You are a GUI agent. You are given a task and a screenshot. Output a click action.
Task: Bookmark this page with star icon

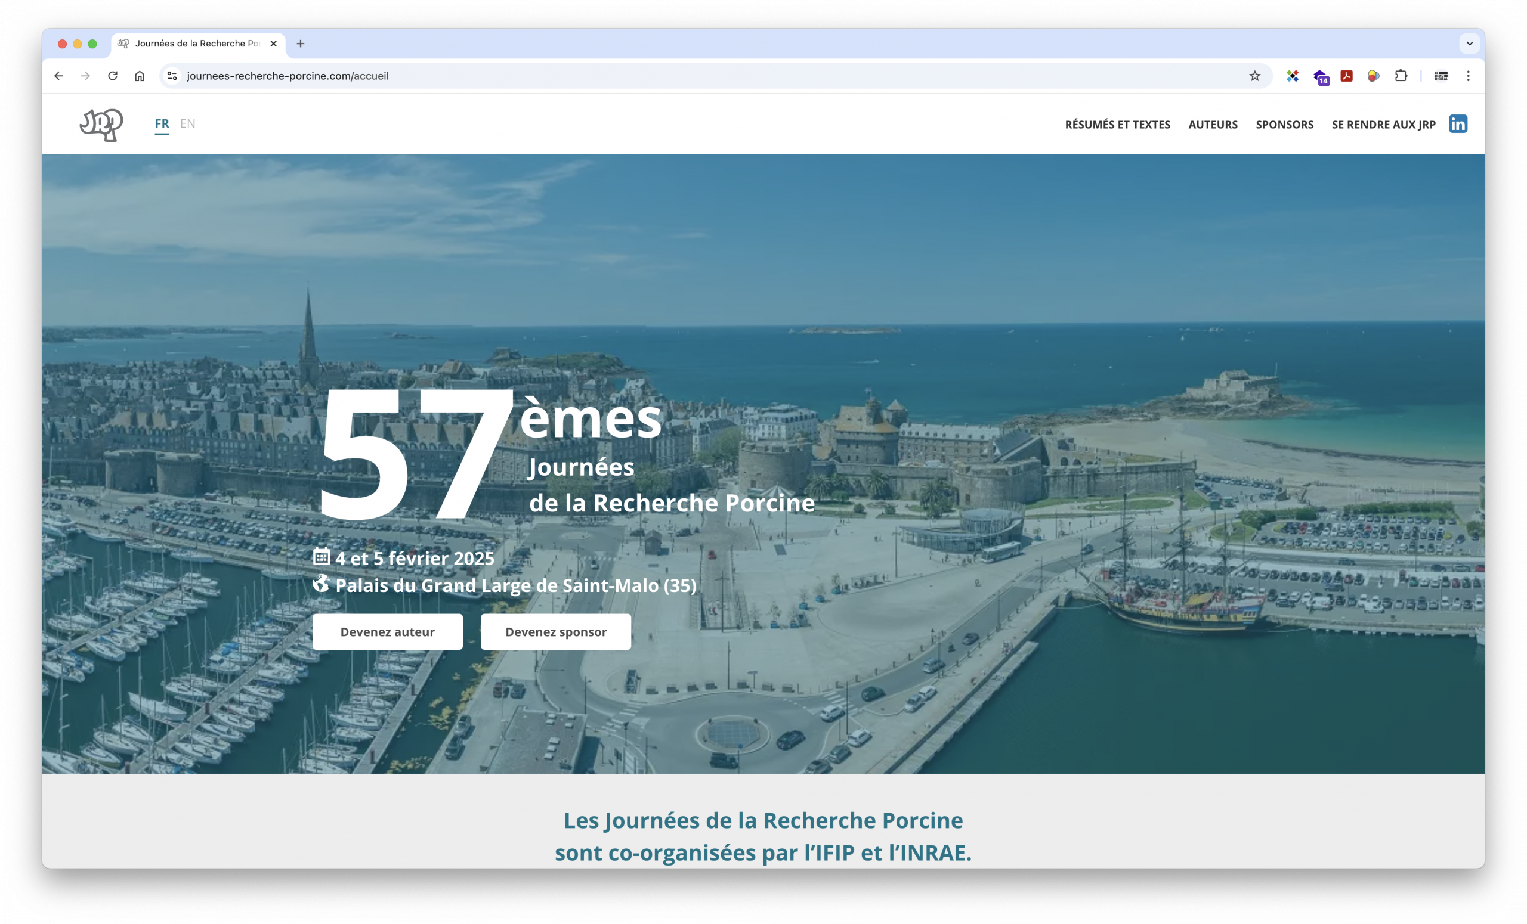(x=1254, y=76)
